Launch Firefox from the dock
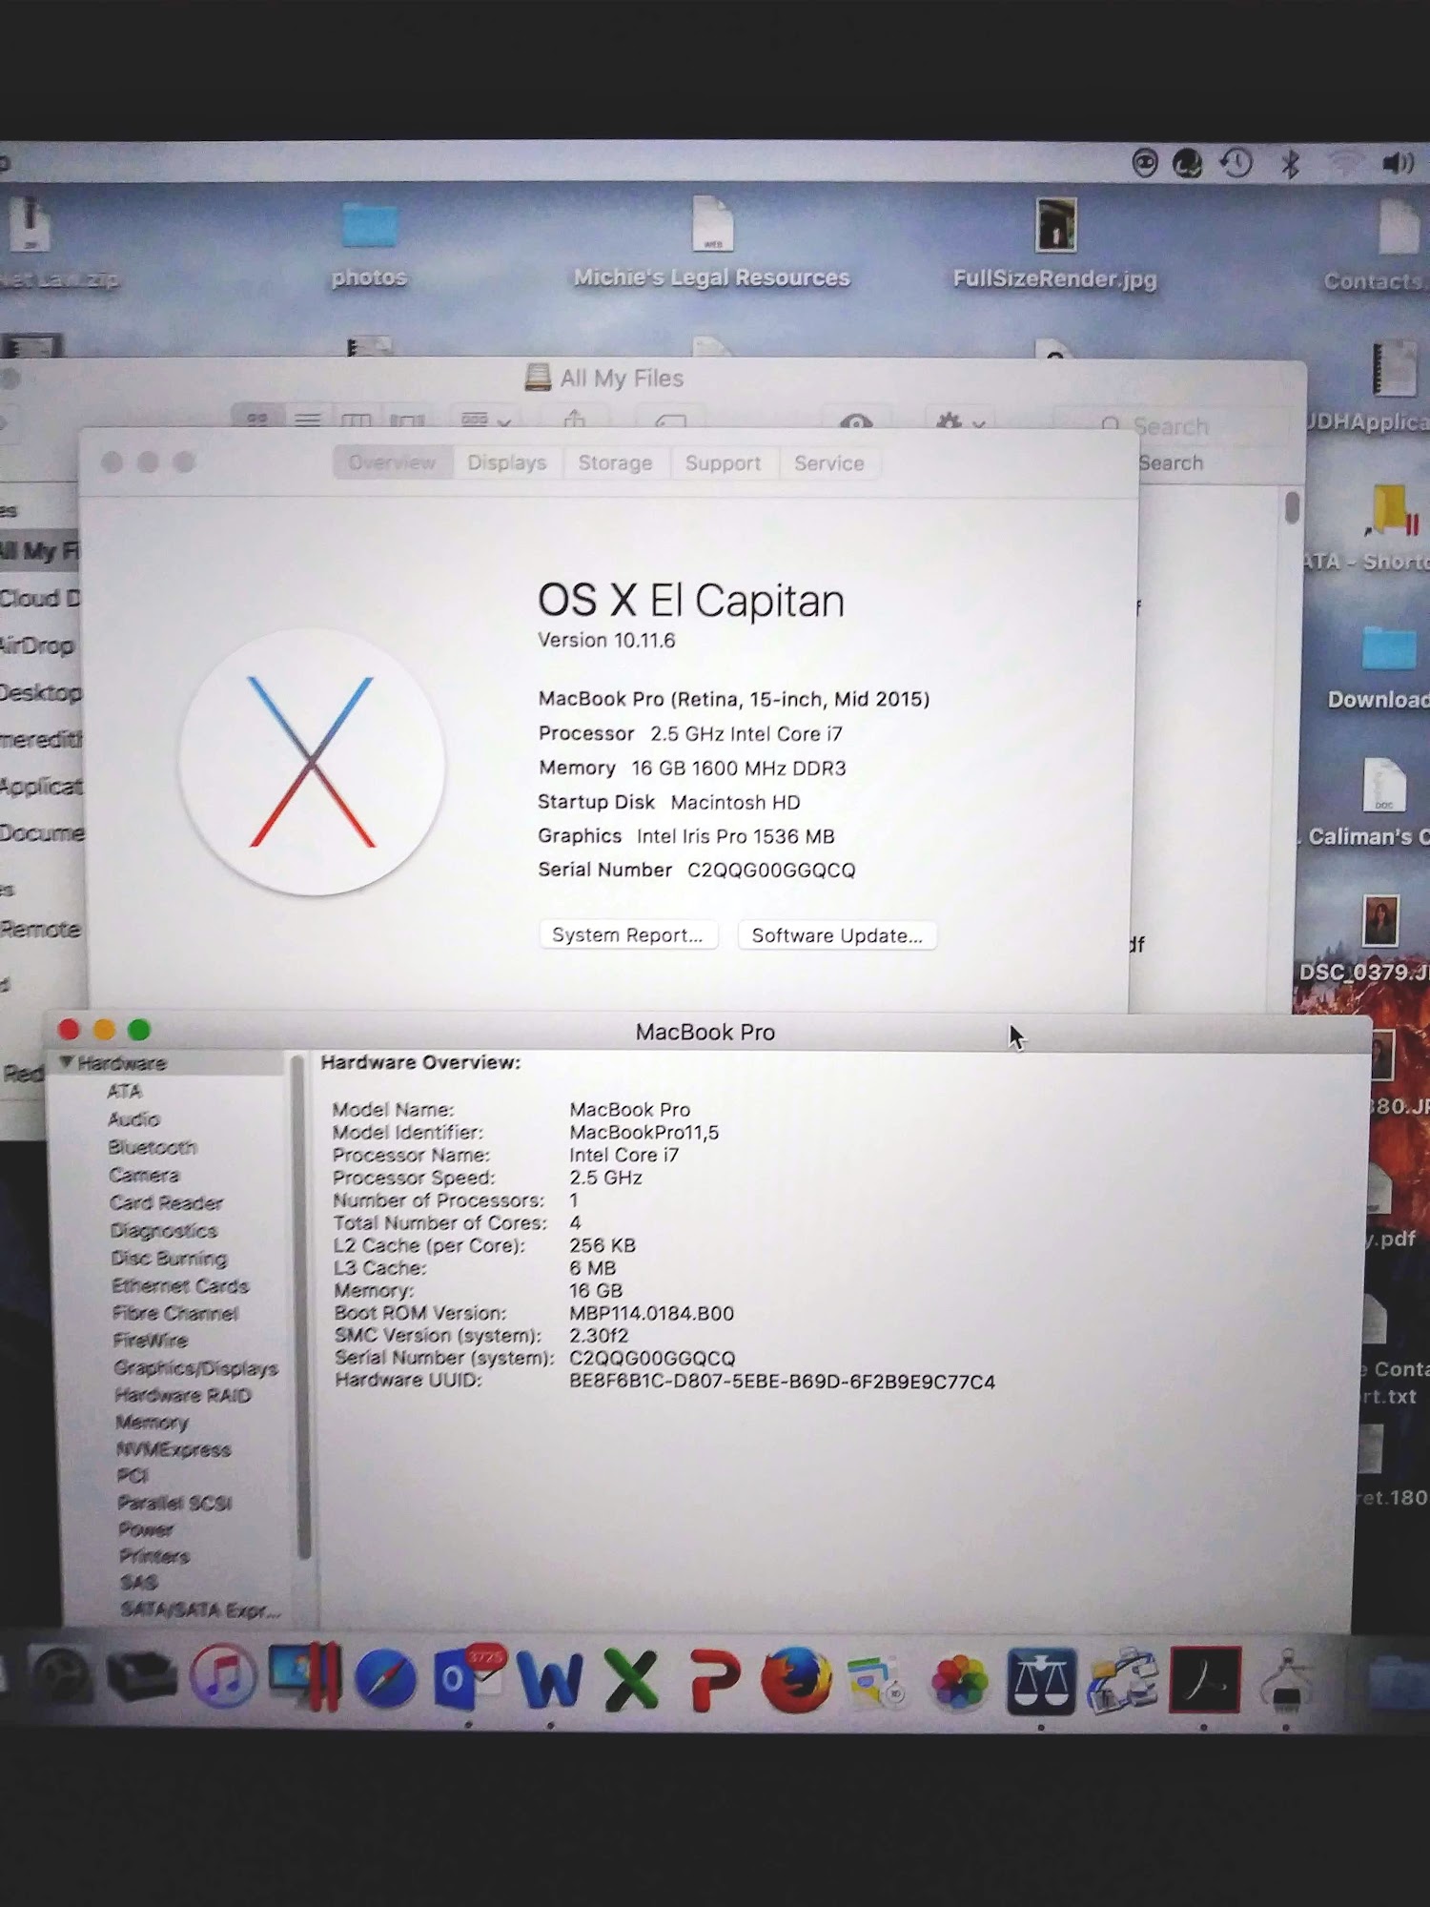Viewport: 1430px width, 1907px height. 796,1679
